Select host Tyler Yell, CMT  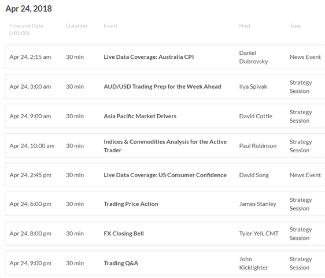click(x=259, y=234)
